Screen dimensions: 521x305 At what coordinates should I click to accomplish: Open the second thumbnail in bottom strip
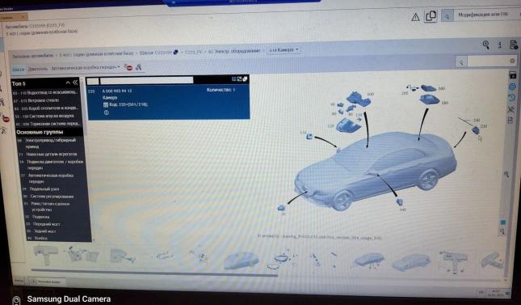pyautogui.click(x=82, y=255)
